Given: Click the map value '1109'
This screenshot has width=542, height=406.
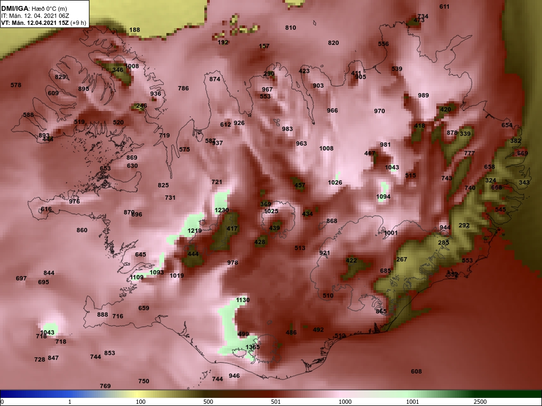Looking at the screenshot, I should 137,278.
